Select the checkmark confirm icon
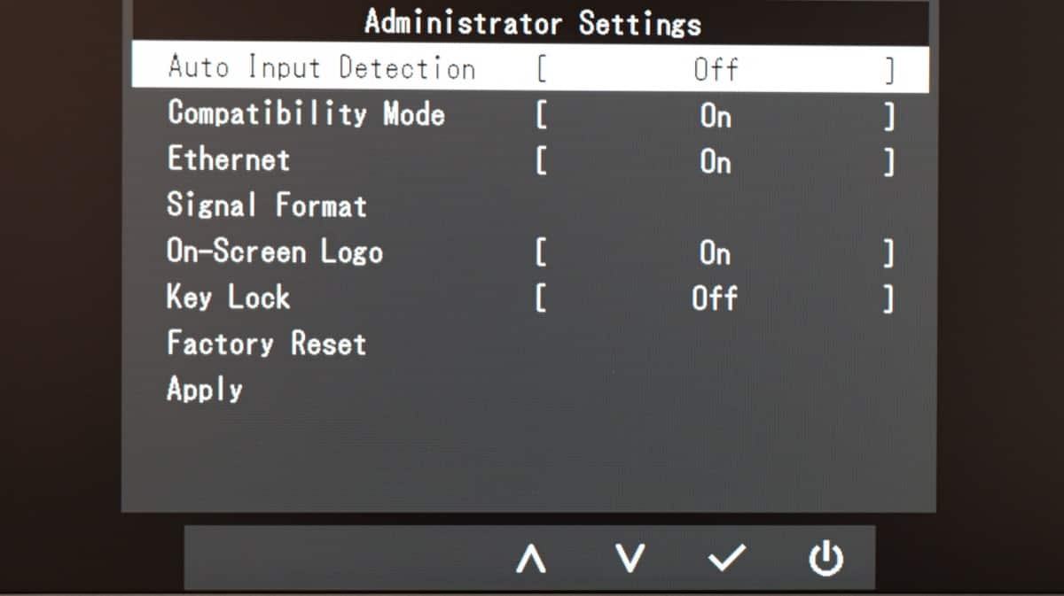The image size is (1064, 596). click(729, 557)
